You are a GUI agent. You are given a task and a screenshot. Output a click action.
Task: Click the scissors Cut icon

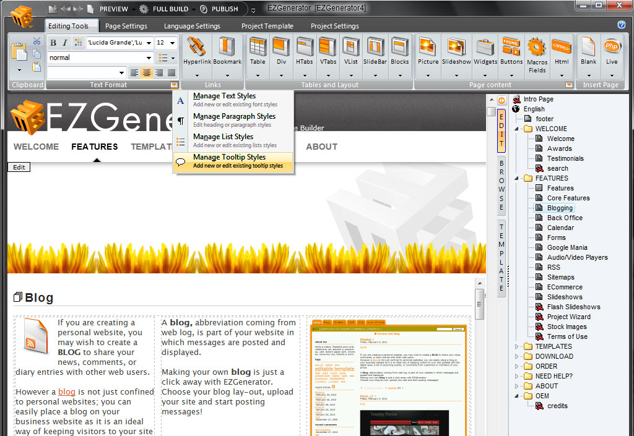37,41
